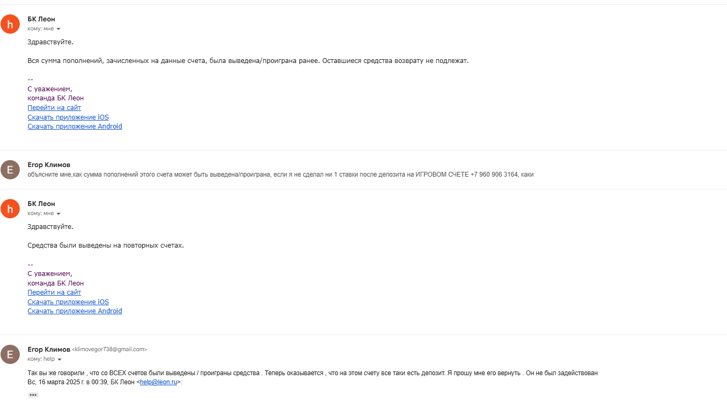Image resolution: width=727 pixels, height=412 pixels.
Task: Click sender name Егор Климов in the last message
Action: [49, 350]
